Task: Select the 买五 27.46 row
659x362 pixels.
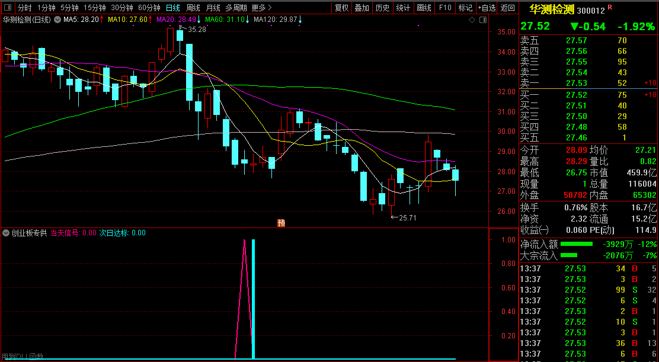Action: point(589,137)
